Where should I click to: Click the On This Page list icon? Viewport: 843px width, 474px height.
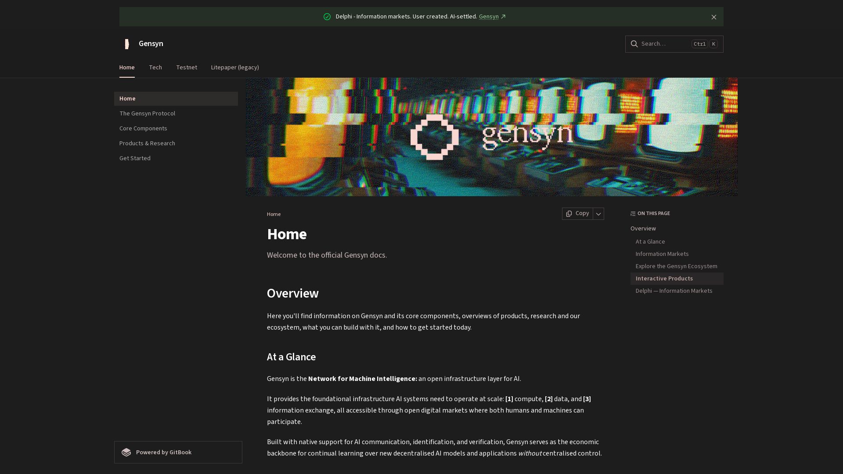click(633, 214)
